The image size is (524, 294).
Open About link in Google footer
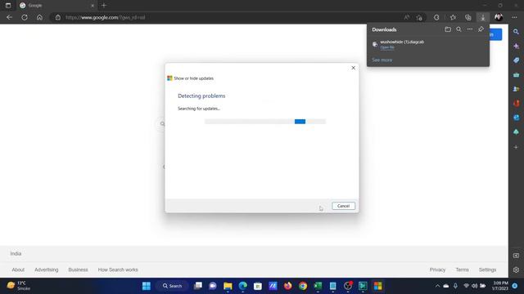[18, 269]
